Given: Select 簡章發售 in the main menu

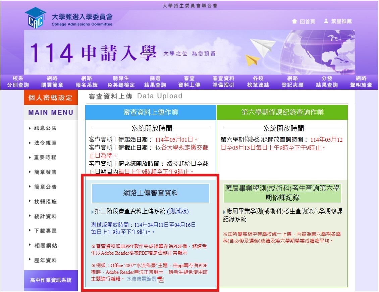Looking at the screenshot, I should click(x=45, y=172).
